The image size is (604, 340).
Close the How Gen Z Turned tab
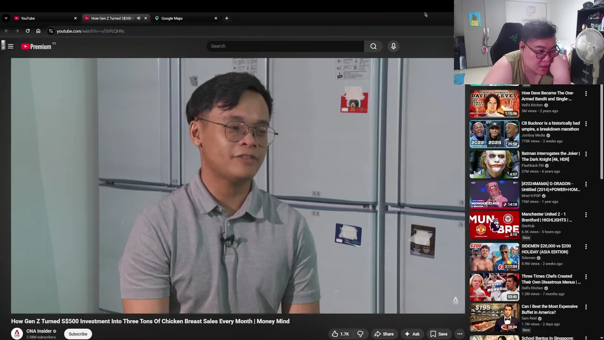pyautogui.click(x=145, y=18)
